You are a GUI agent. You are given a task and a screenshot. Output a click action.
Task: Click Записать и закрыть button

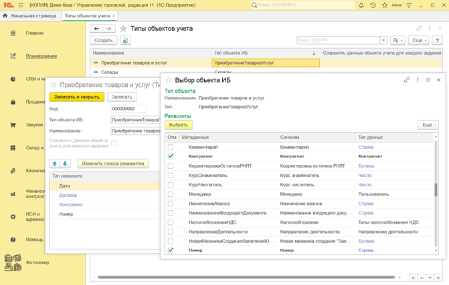pyautogui.click(x=77, y=97)
